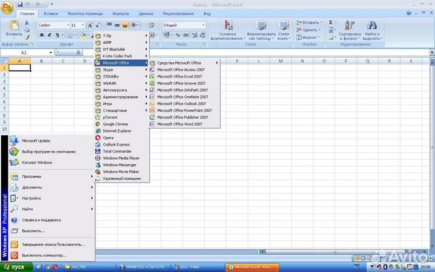Expand the WinRAR program folder submenu
Image resolution: width=435 pixels, height=272 pixels.
point(121,83)
